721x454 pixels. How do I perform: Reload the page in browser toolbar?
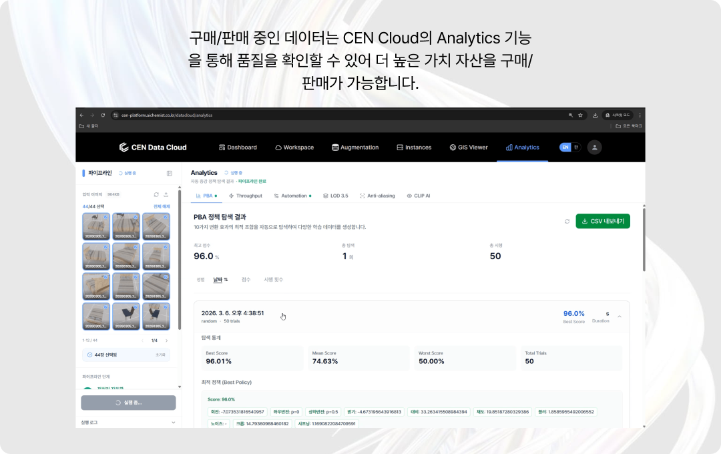[x=102, y=115]
